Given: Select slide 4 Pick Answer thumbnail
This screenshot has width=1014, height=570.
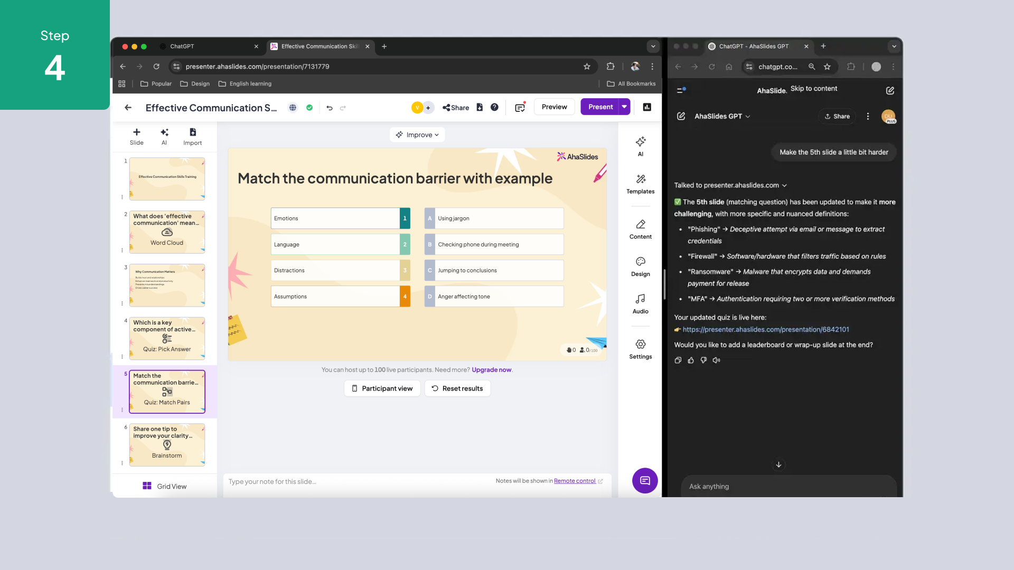Looking at the screenshot, I should pyautogui.click(x=167, y=338).
